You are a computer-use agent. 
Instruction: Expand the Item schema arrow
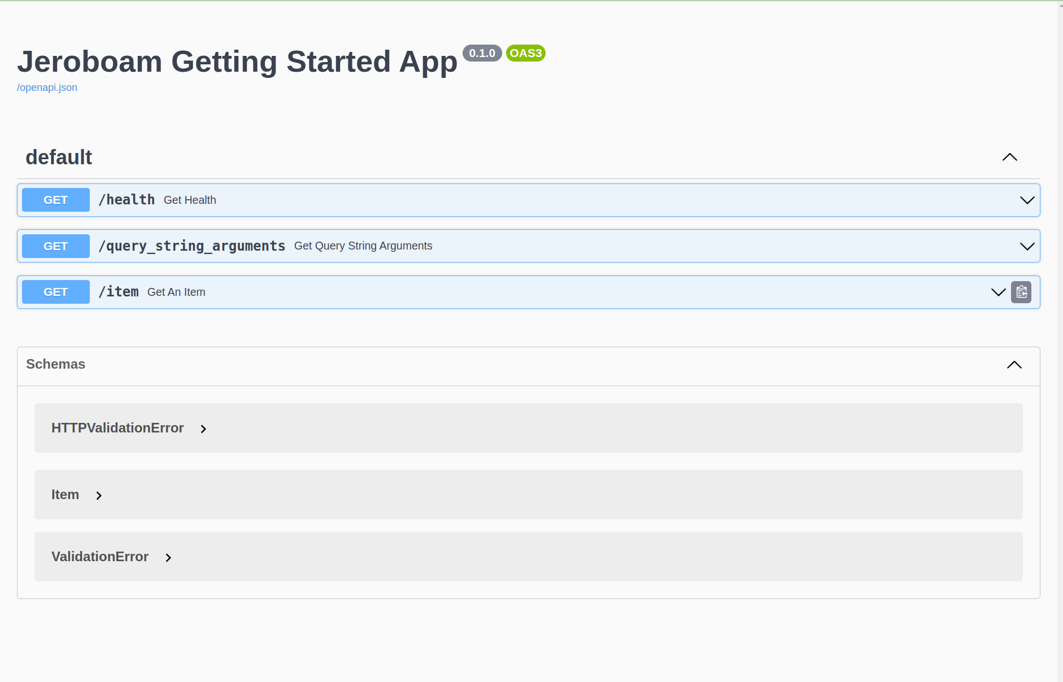point(99,496)
